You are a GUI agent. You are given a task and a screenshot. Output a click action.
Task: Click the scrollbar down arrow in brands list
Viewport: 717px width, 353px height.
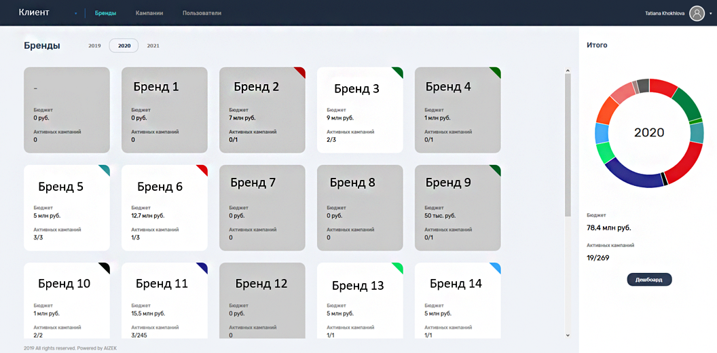568,335
